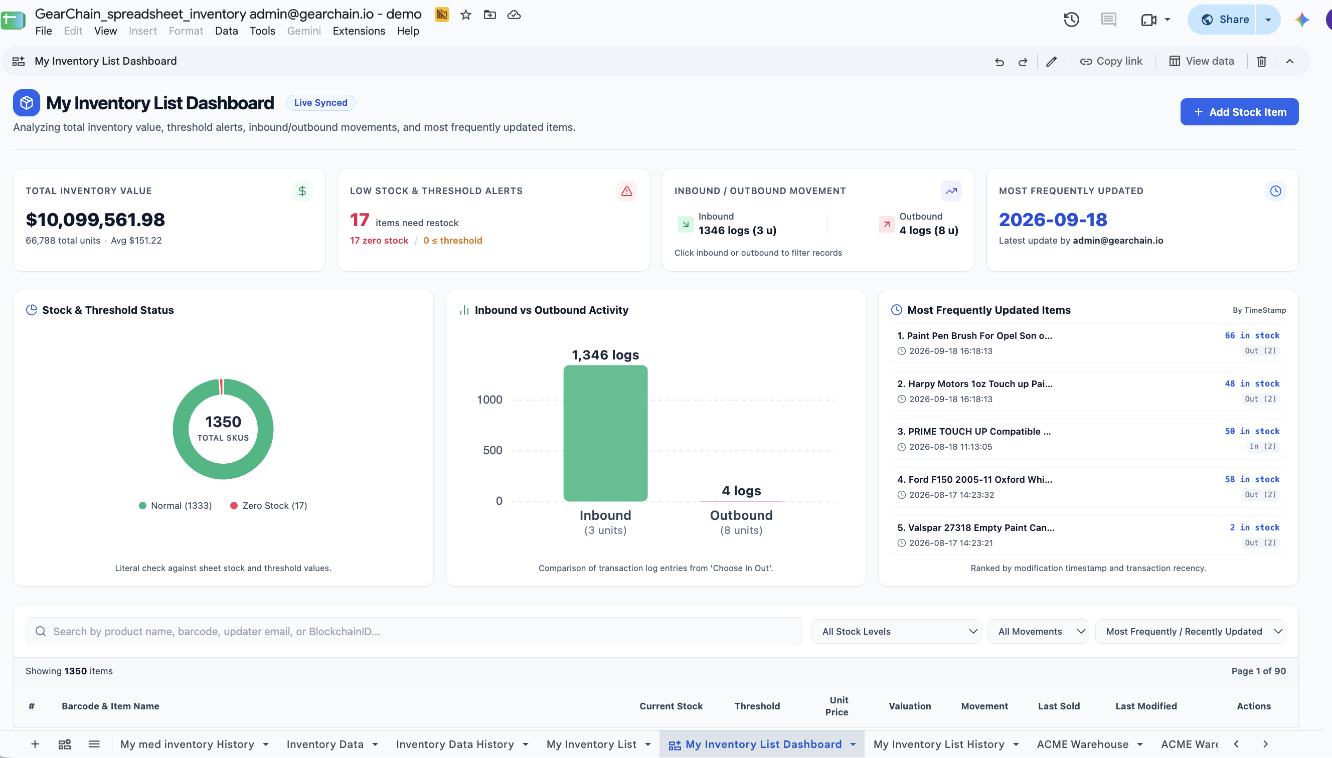Delete dashboard with trash icon
Image resolution: width=1332 pixels, height=758 pixels.
(1261, 62)
